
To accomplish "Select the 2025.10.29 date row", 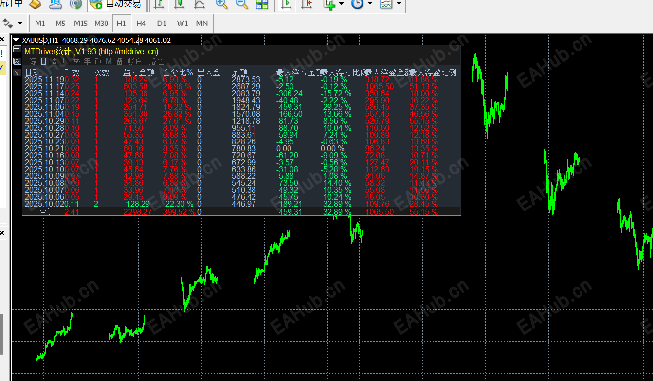I will [44, 121].
